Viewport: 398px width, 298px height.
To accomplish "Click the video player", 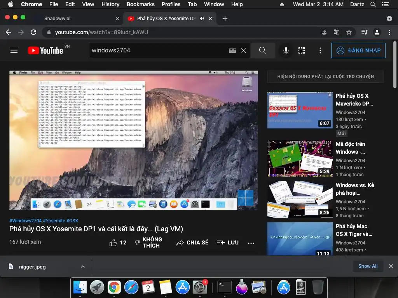I will [x=134, y=140].
